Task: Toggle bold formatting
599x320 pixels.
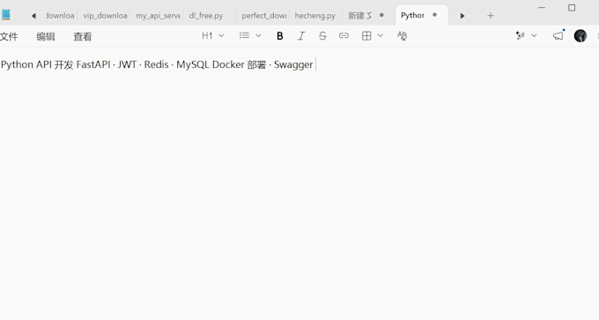Action: tap(279, 36)
